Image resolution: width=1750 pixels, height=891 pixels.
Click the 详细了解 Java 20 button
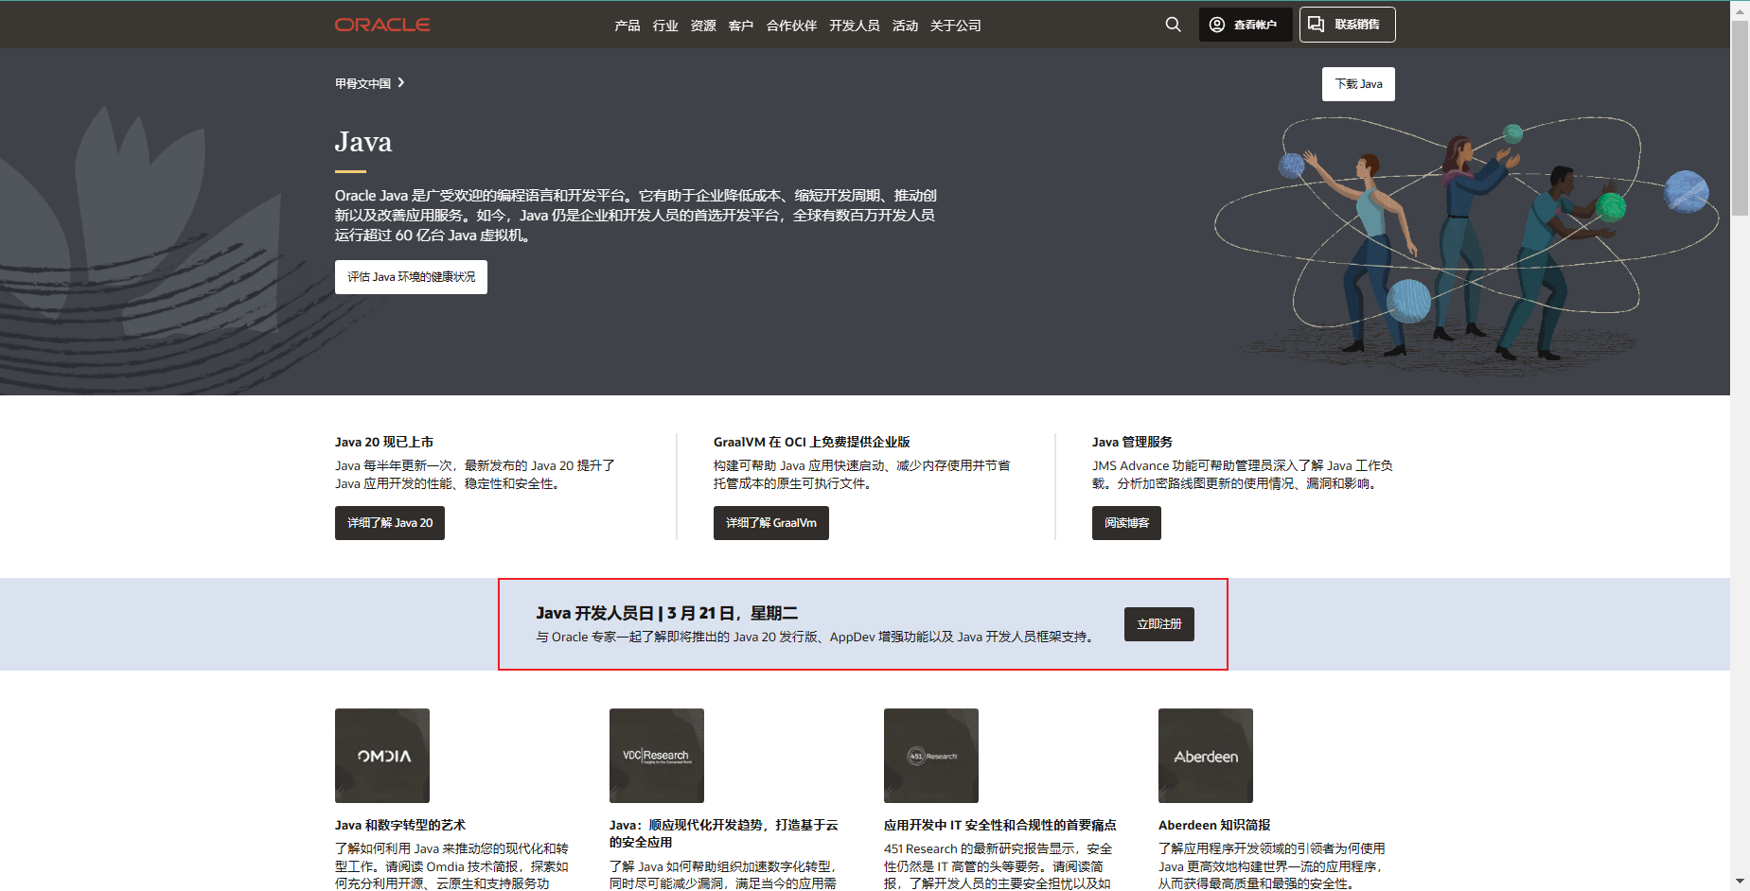point(390,523)
